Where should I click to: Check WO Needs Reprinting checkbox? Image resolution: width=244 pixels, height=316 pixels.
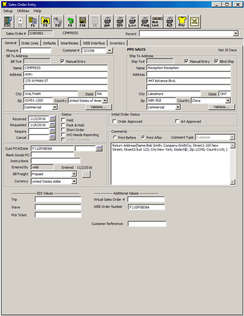coord(63,135)
